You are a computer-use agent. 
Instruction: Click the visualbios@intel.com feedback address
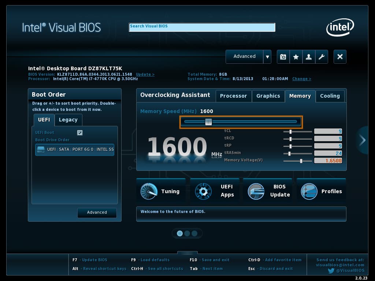(x=340, y=265)
